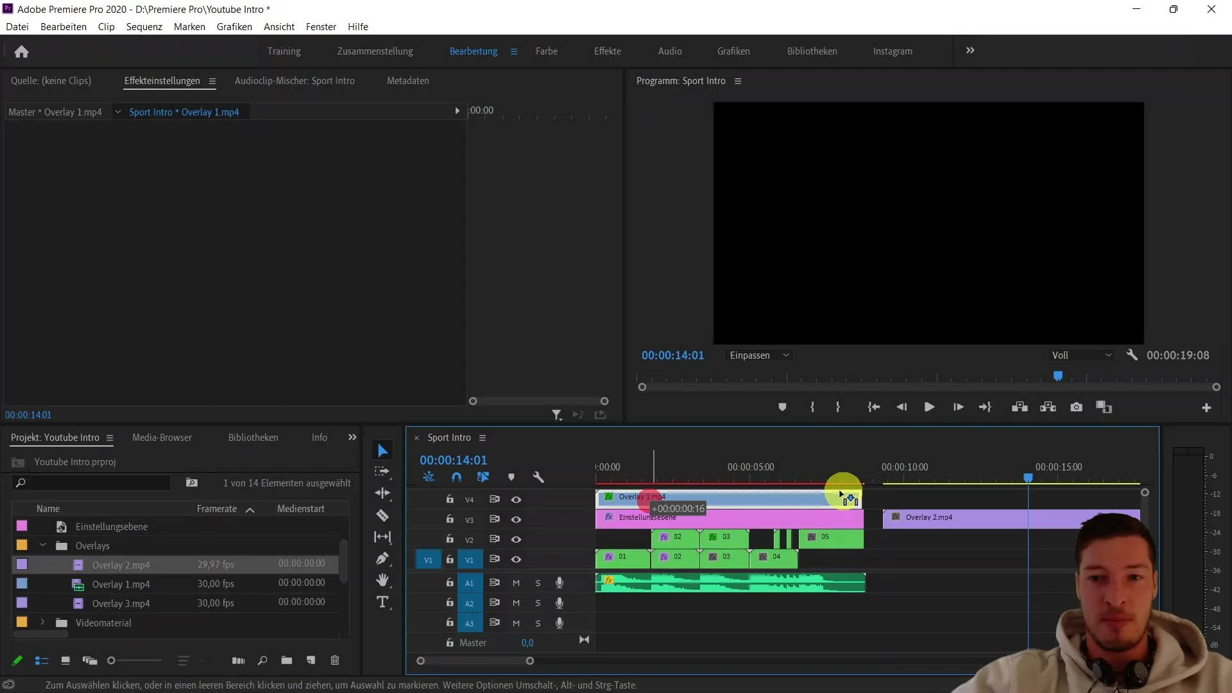1232x693 pixels.
Task: Click the Lift button
Action: tap(1020, 407)
